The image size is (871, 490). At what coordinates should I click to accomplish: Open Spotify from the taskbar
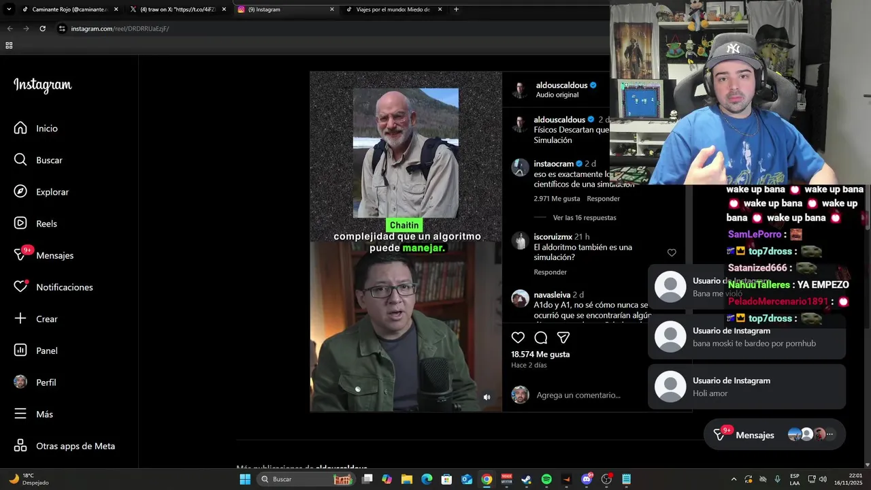(546, 479)
